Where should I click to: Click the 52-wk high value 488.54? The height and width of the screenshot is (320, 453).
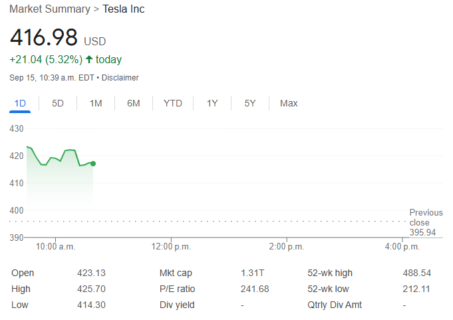tap(416, 273)
